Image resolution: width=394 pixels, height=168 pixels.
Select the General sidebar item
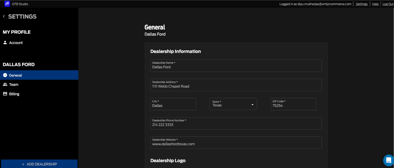pyautogui.click(x=39, y=75)
